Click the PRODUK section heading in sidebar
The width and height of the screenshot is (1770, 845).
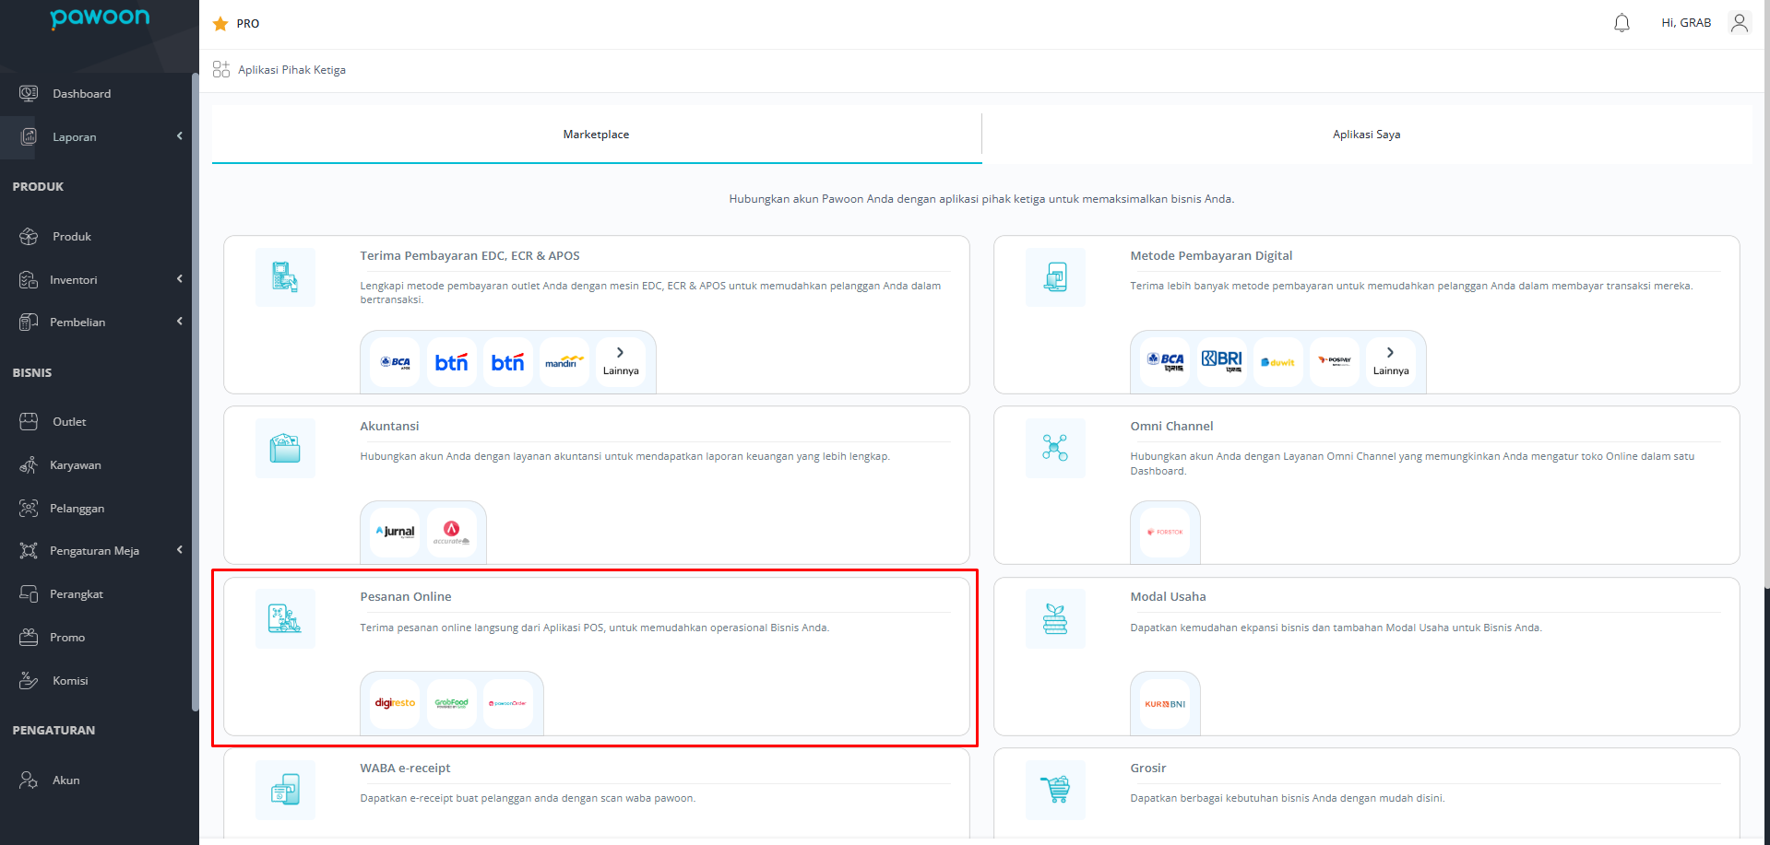pyautogui.click(x=38, y=187)
